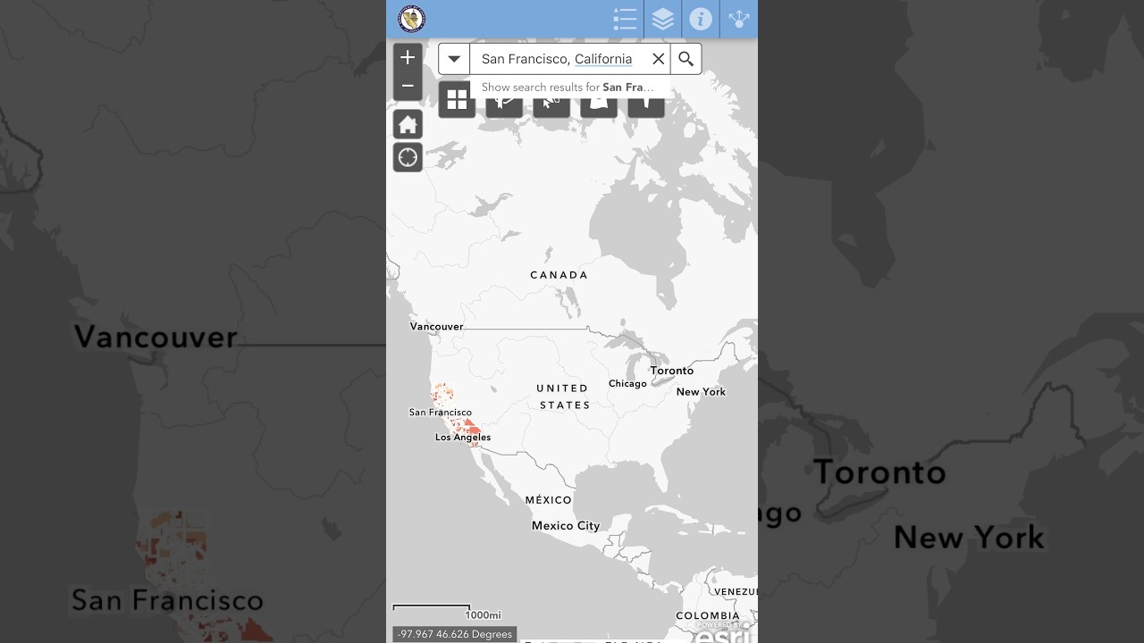Expand the search source dropdown arrow
Image resolution: width=1144 pixels, height=643 pixels.
pyautogui.click(x=454, y=59)
